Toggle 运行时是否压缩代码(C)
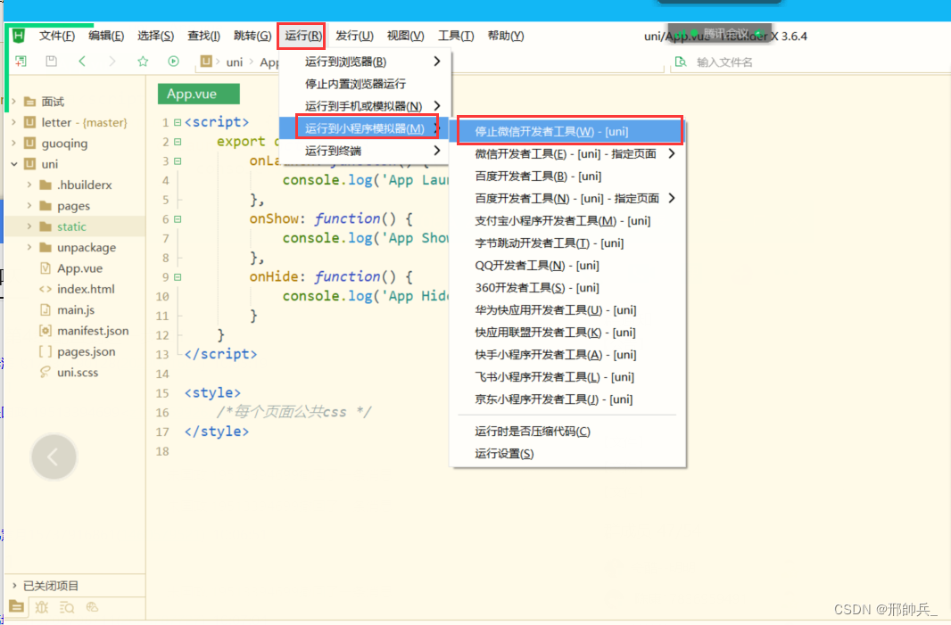 pyautogui.click(x=568, y=432)
